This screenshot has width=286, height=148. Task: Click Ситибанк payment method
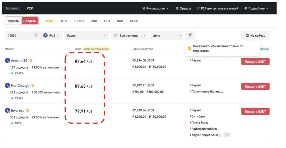[198, 116]
